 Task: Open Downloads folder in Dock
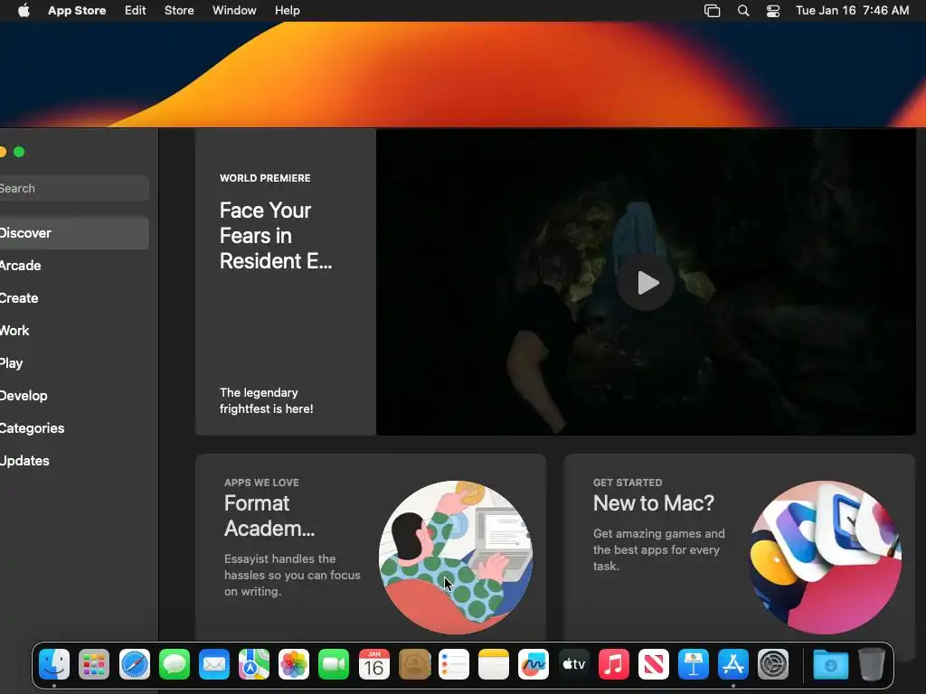pos(830,664)
